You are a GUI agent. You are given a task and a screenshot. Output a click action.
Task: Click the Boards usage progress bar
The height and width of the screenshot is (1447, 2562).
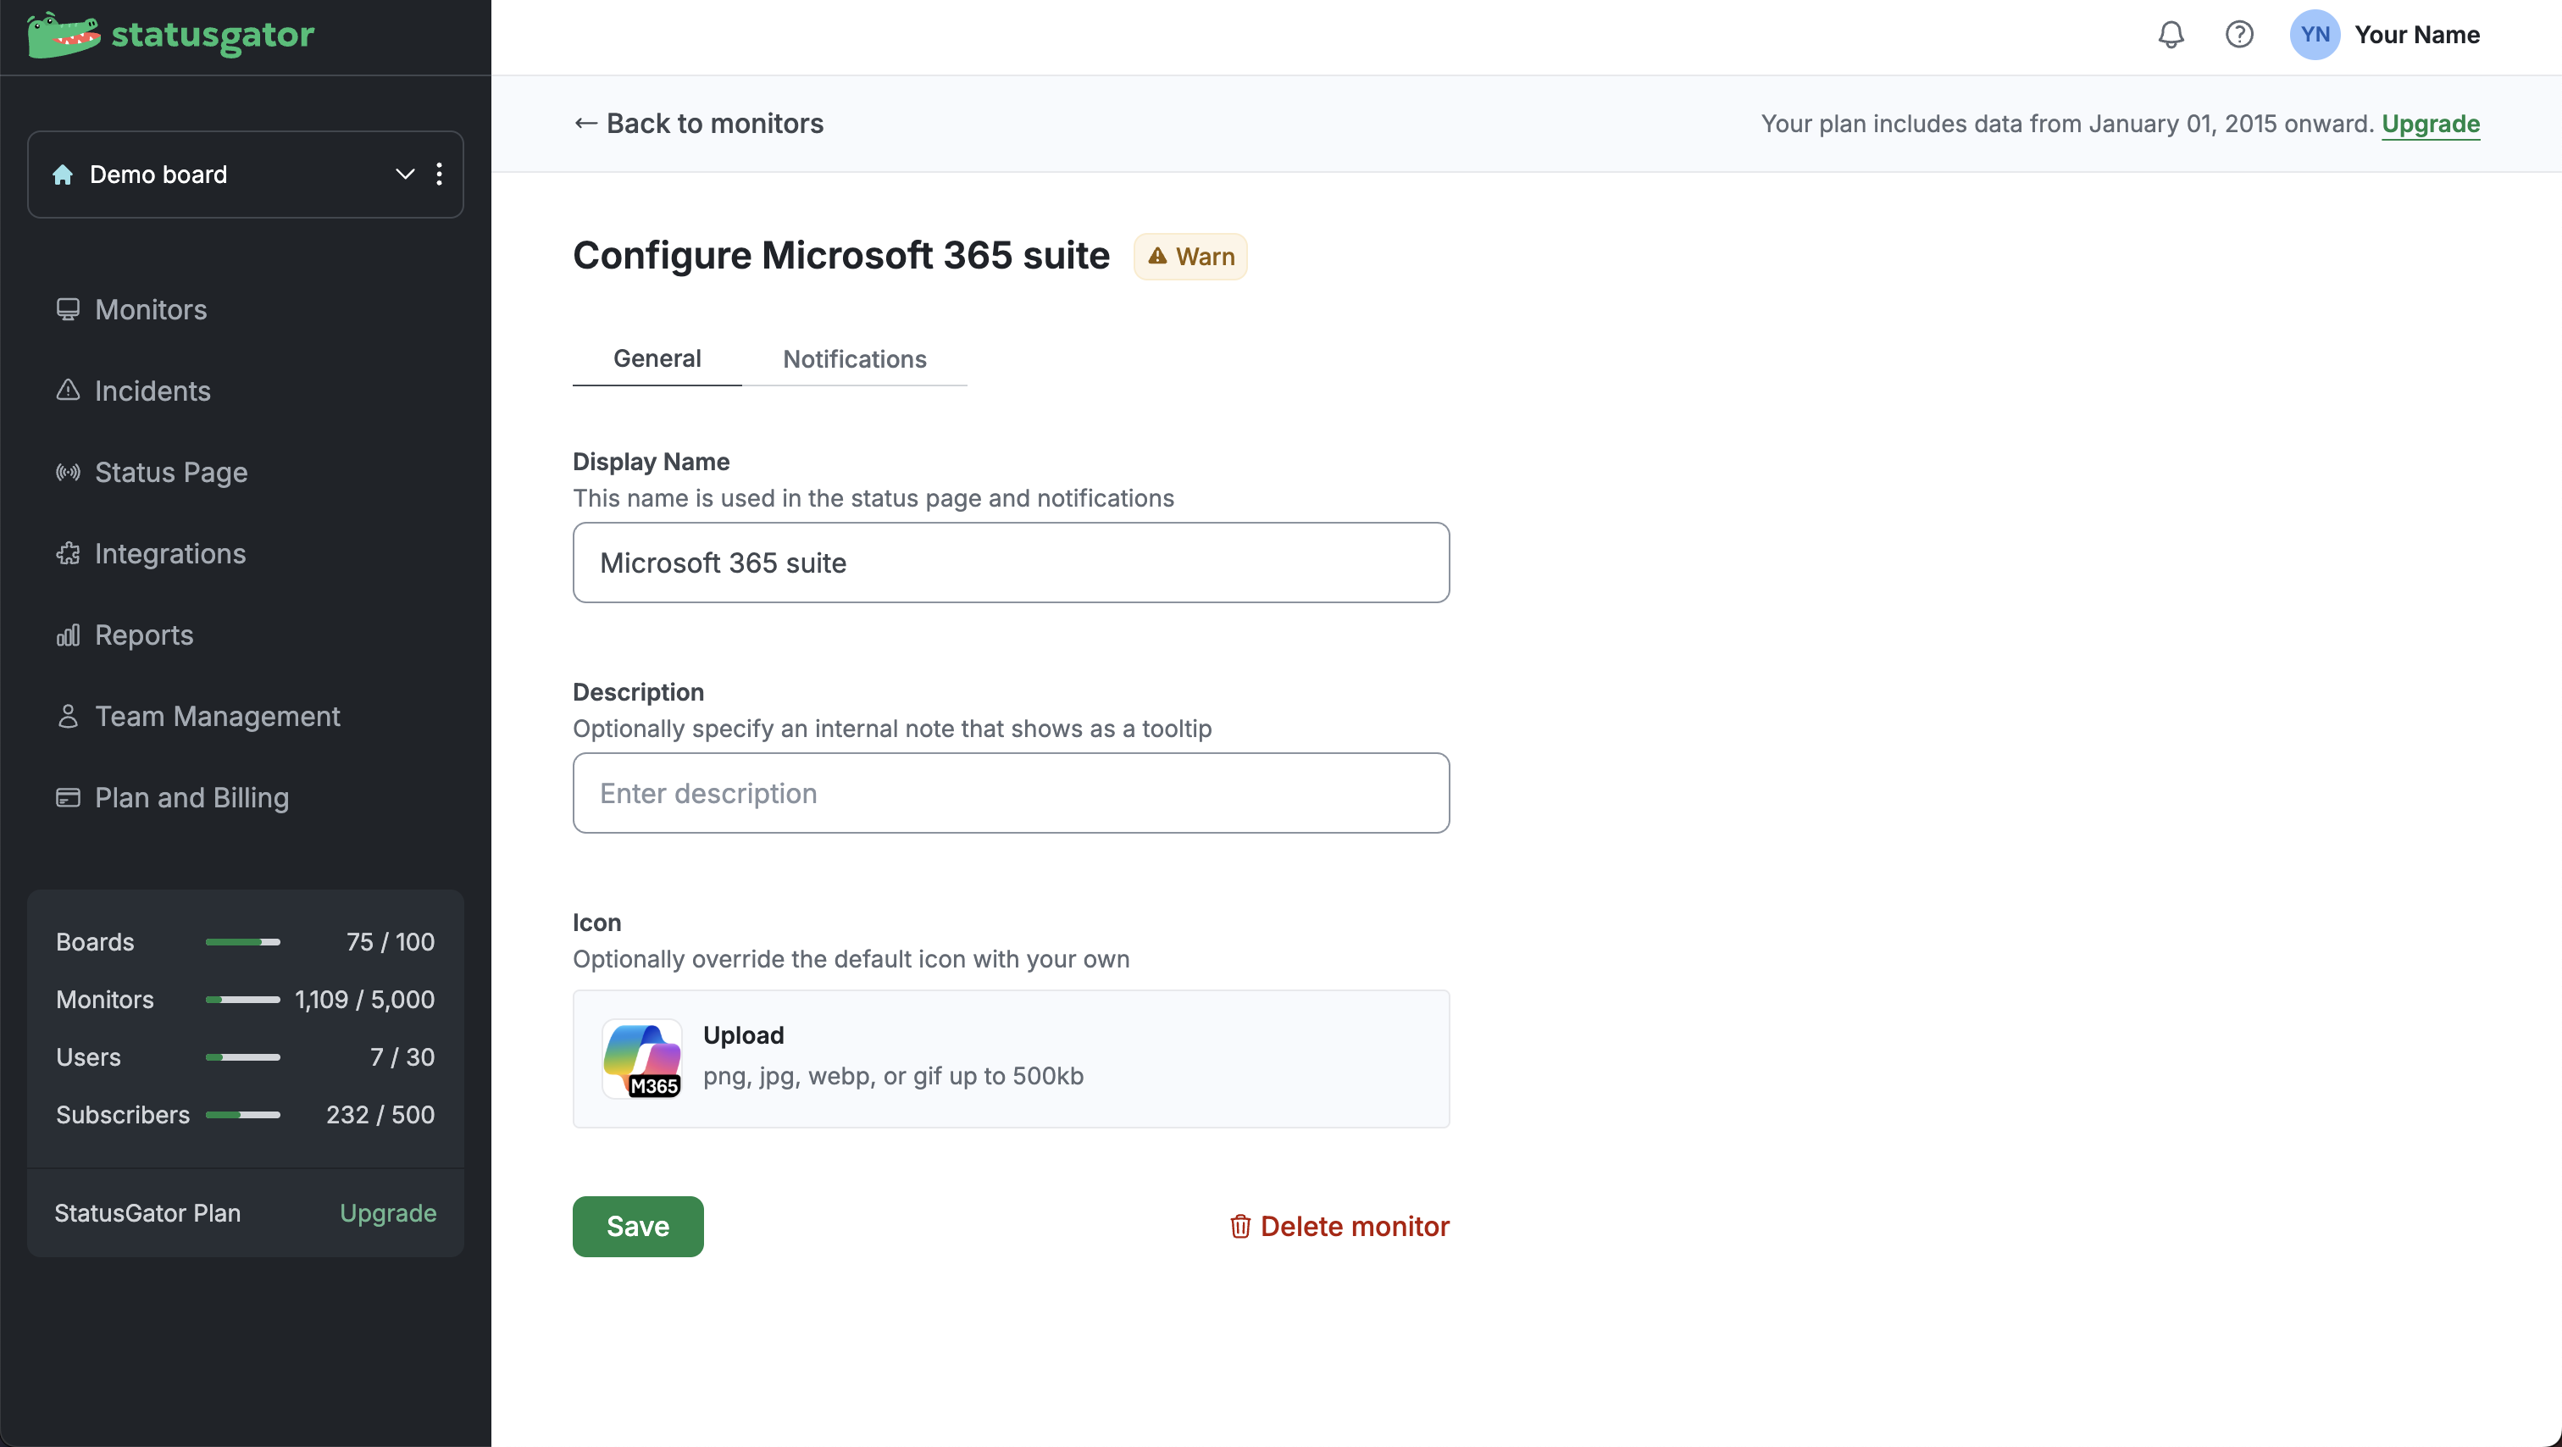[x=242, y=942]
